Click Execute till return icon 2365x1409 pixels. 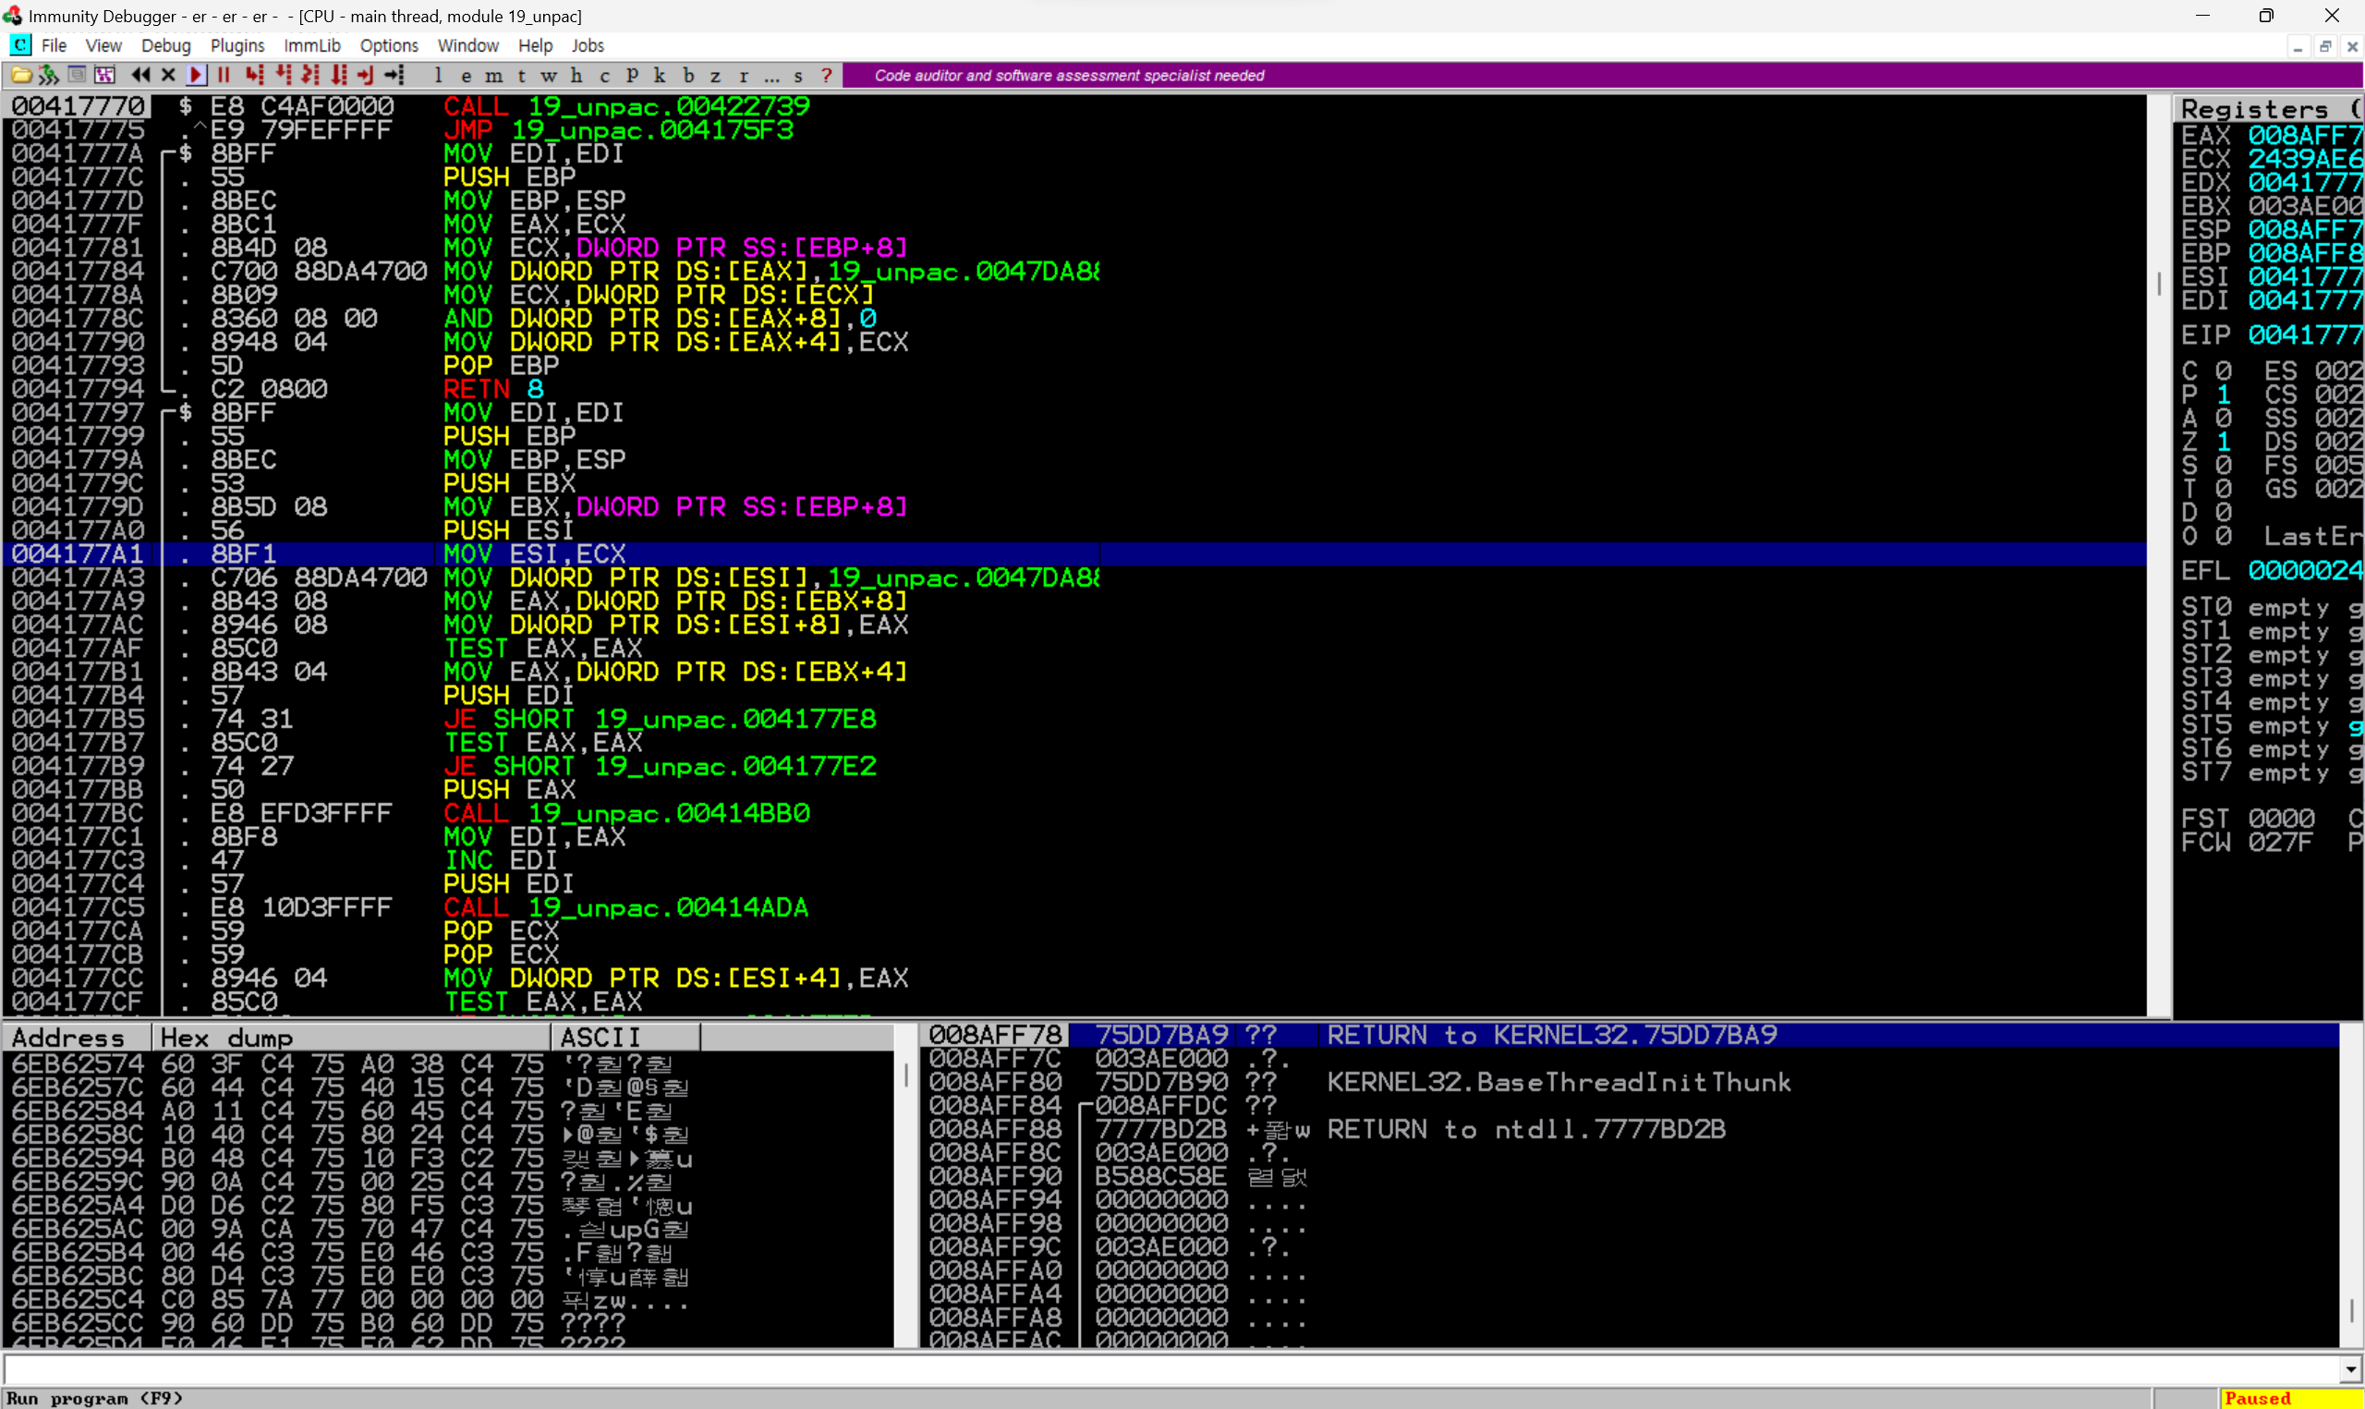click(x=366, y=75)
